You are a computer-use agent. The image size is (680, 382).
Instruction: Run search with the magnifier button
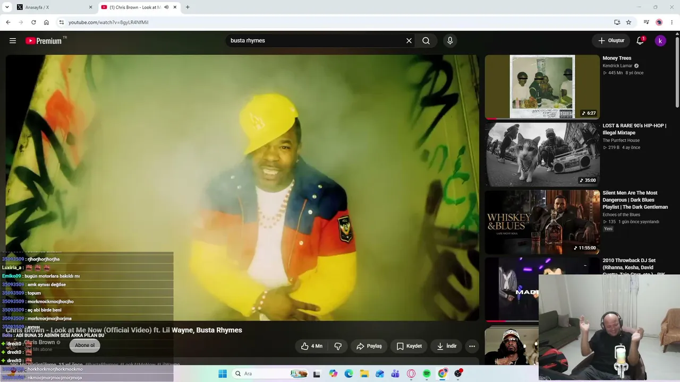point(426,41)
